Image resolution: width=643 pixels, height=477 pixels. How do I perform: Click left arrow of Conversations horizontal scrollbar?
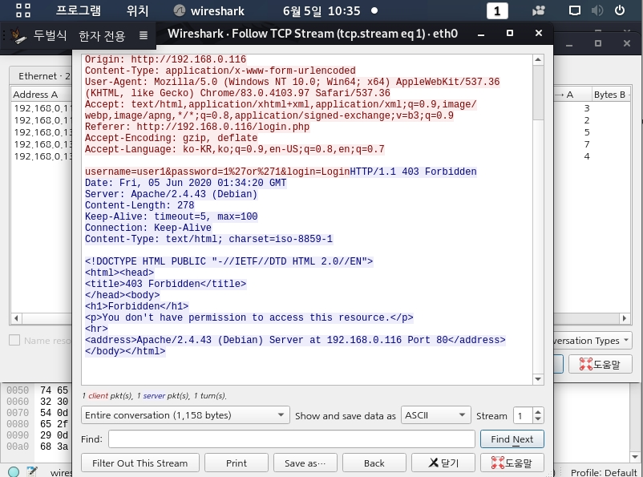pyautogui.click(x=16, y=317)
